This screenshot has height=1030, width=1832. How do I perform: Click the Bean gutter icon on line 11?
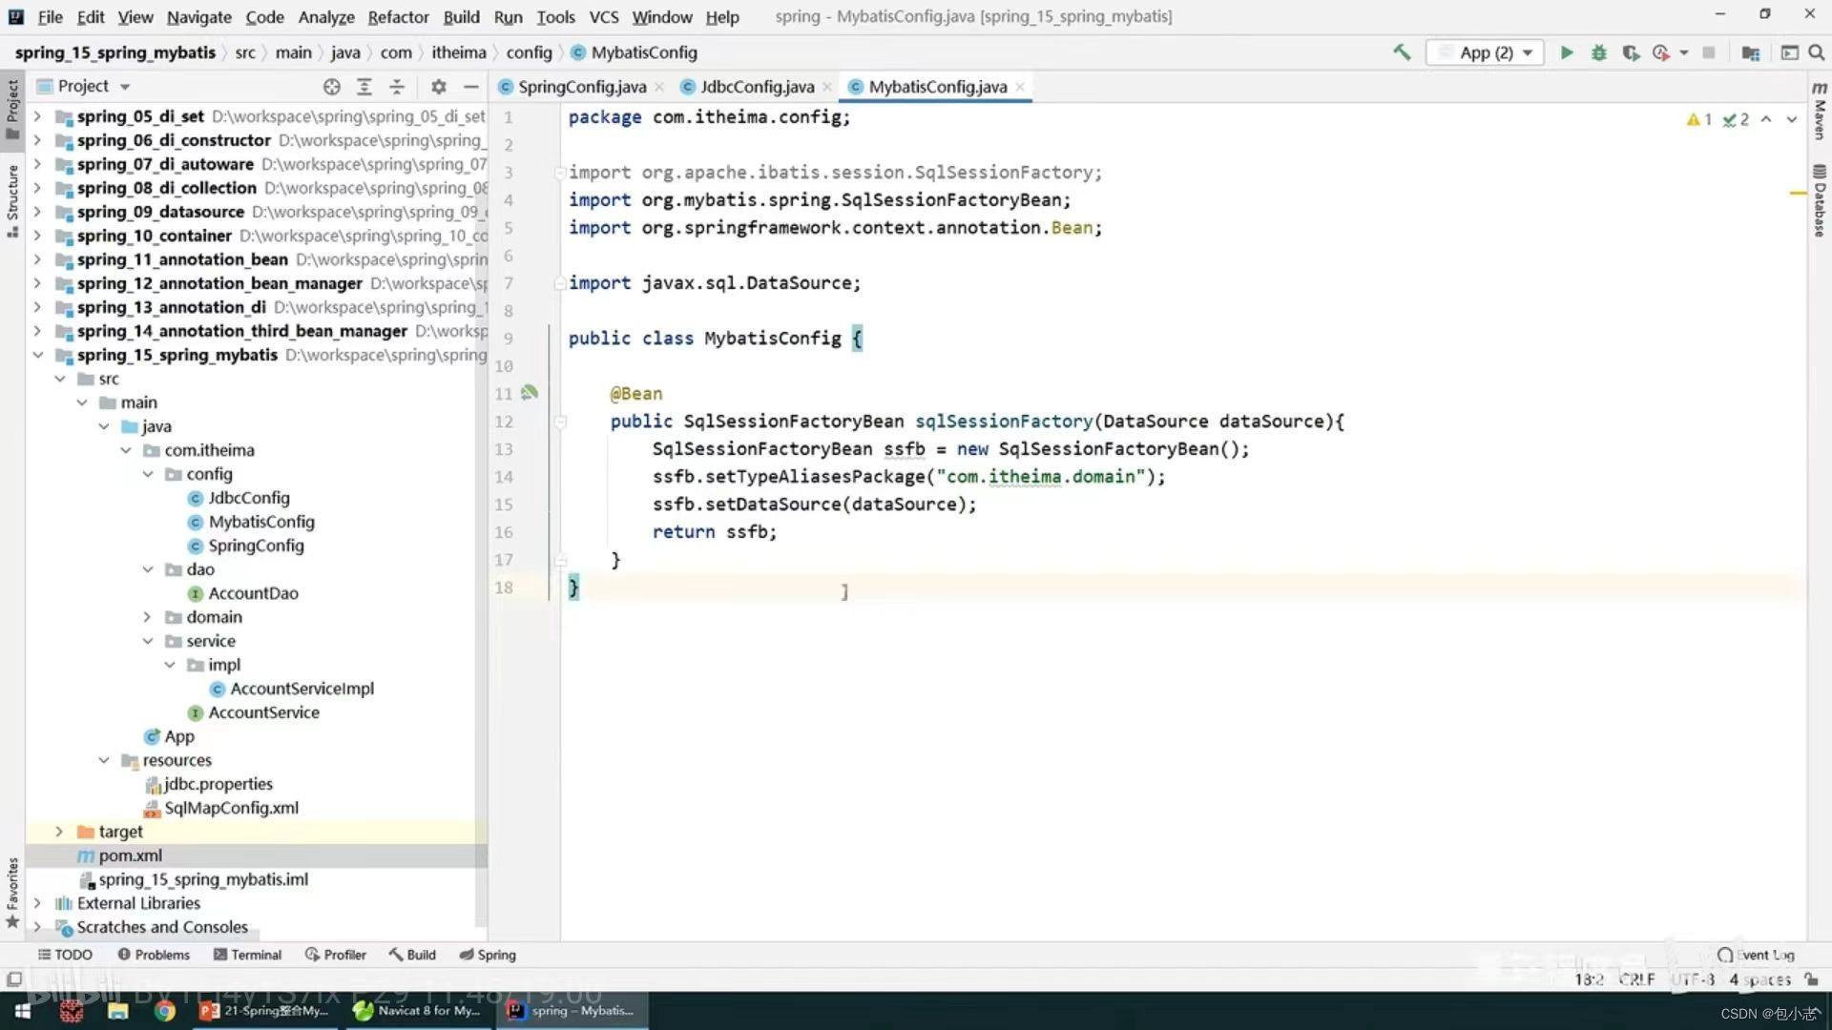[530, 392]
